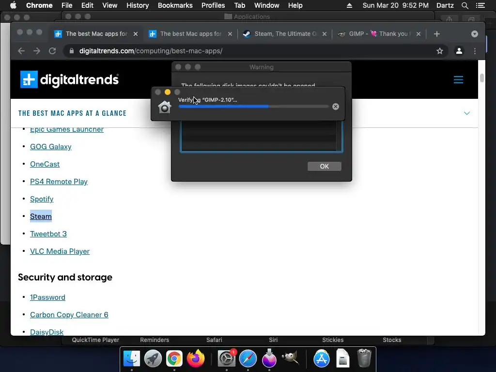Close the GIMP tab

click(x=418, y=34)
